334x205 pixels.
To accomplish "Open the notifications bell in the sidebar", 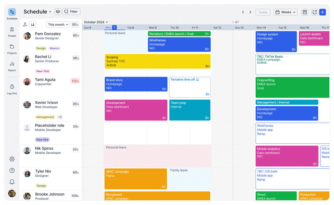I will (12, 182).
